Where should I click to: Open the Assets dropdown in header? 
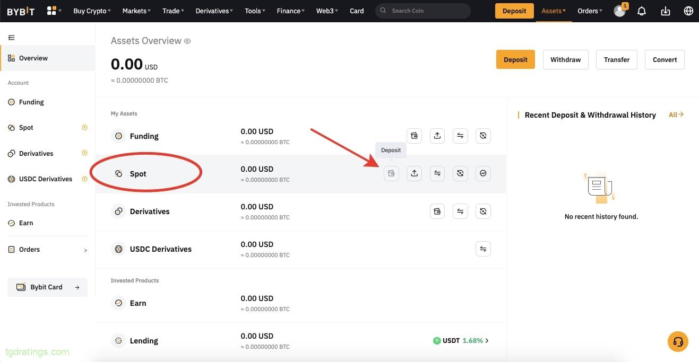coord(554,11)
